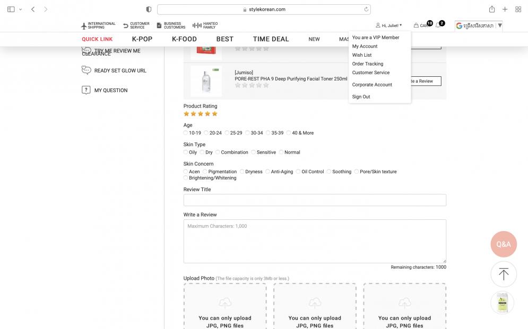Click the Ready Set Glow URL chat icon
The image size is (528, 329).
pyautogui.click(x=86, y=70)
